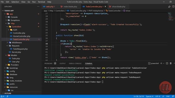Viewport: 175px width, 98px height.
Task: Open Todo.php model file
Action: pos(16,59)
